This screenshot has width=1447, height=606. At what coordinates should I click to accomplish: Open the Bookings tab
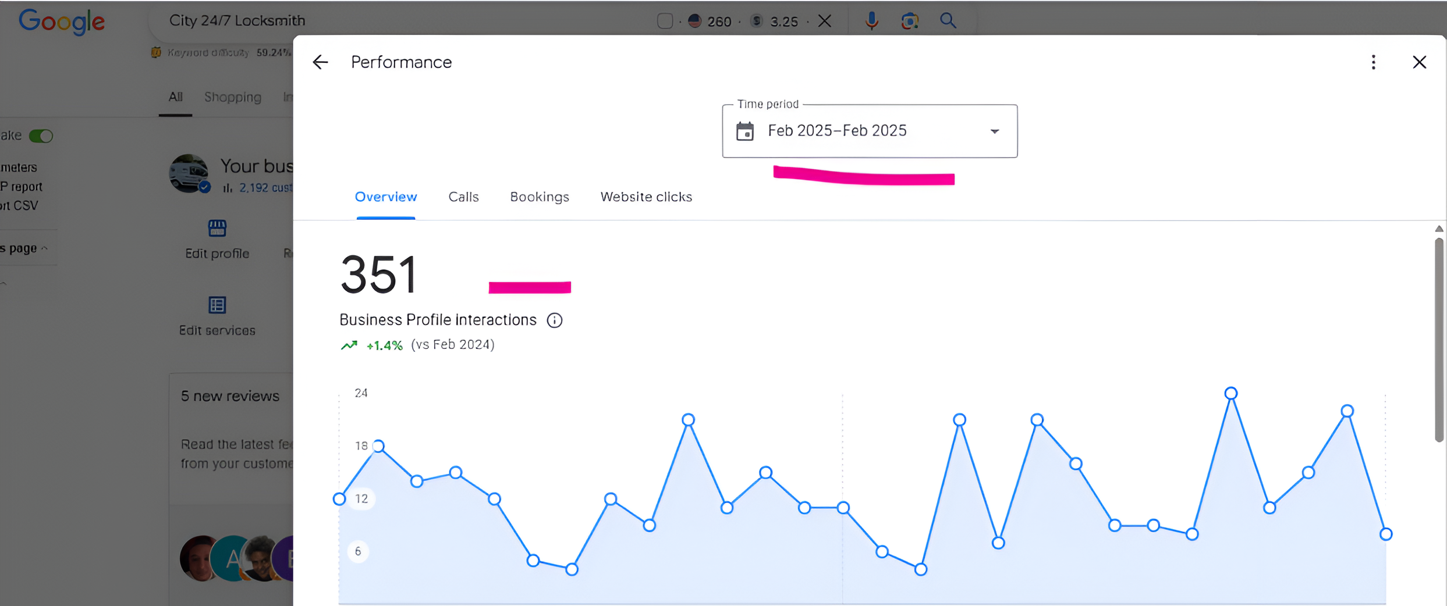pyautogui.click(x=540, y=197)
